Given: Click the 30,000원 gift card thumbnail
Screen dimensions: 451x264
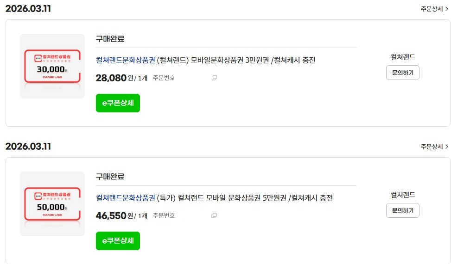Looking at the screenshot, I should point(52,66).
